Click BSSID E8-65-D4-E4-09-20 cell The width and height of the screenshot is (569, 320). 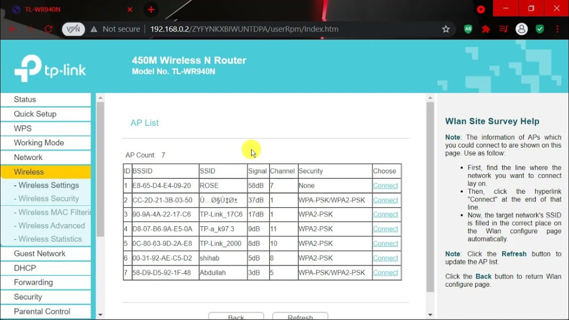point(165,186)
